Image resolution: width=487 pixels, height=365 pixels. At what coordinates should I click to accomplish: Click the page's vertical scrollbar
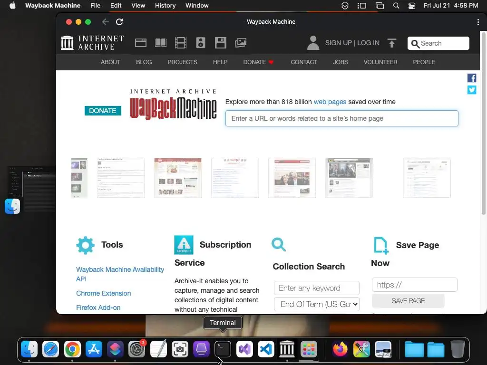coord(483,123)
